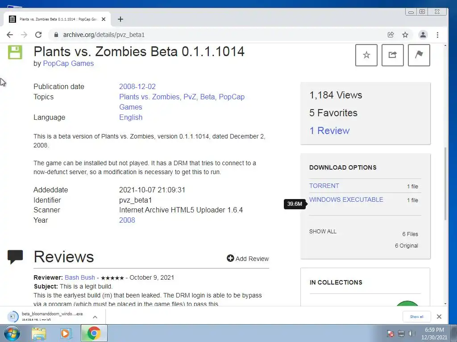The height and width of the screenshot is (342, 457).
Task: Open the share page icon in address bar
Action: [x=391, y=35]
